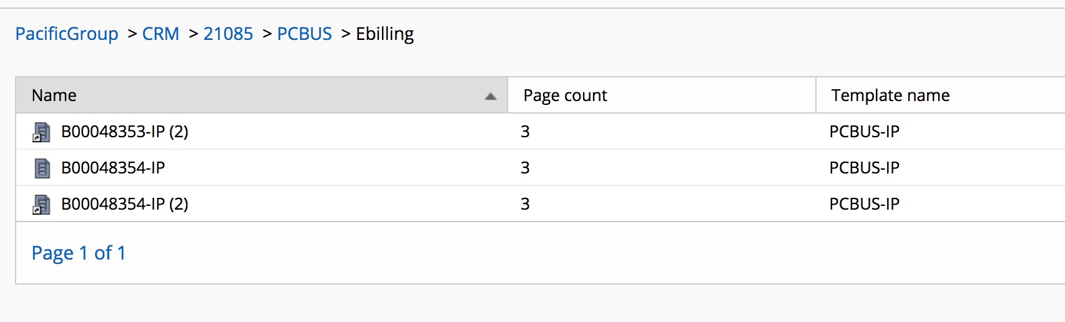Screen dimensions: 1065x322
Task: Return to the PCBUS breadcrumb folder
Action: pyautogui.click(x=304, y=34)
